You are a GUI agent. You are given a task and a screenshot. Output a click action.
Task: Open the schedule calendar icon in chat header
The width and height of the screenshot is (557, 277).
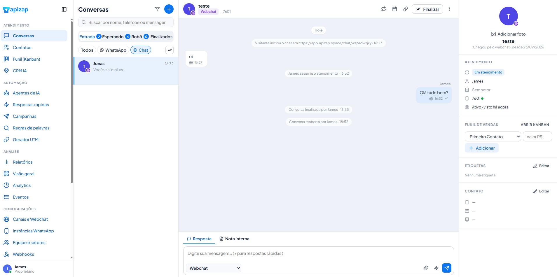coord(394,9)
